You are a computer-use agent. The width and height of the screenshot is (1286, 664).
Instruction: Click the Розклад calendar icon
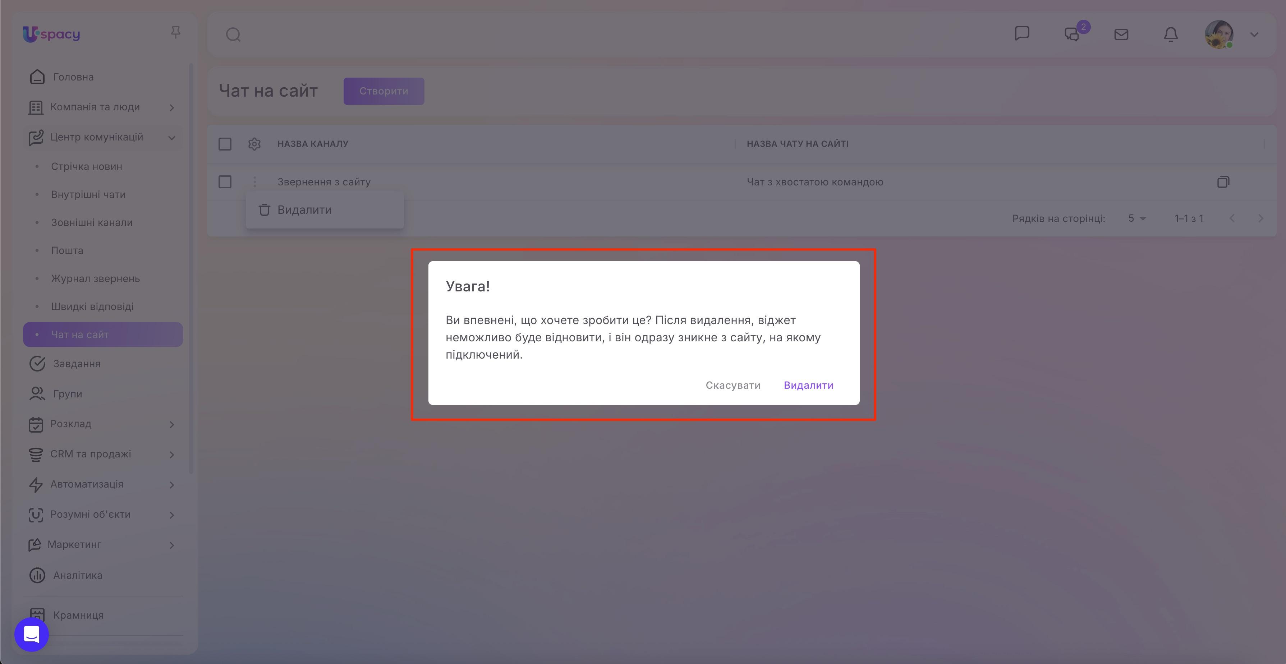click(36, 424)
